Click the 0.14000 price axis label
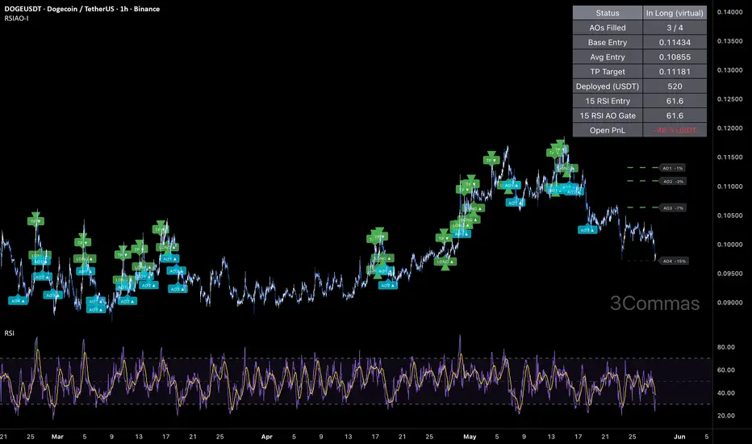The image size is (752, 444). click(x=729, y=12)
